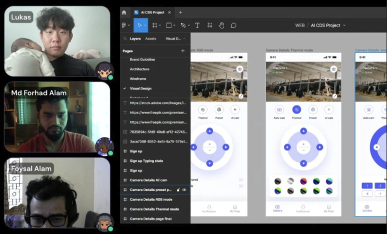Click left arrow on Thermal mode joystick
The width and height of the screenshot is (387, 234).
[287, 147]
